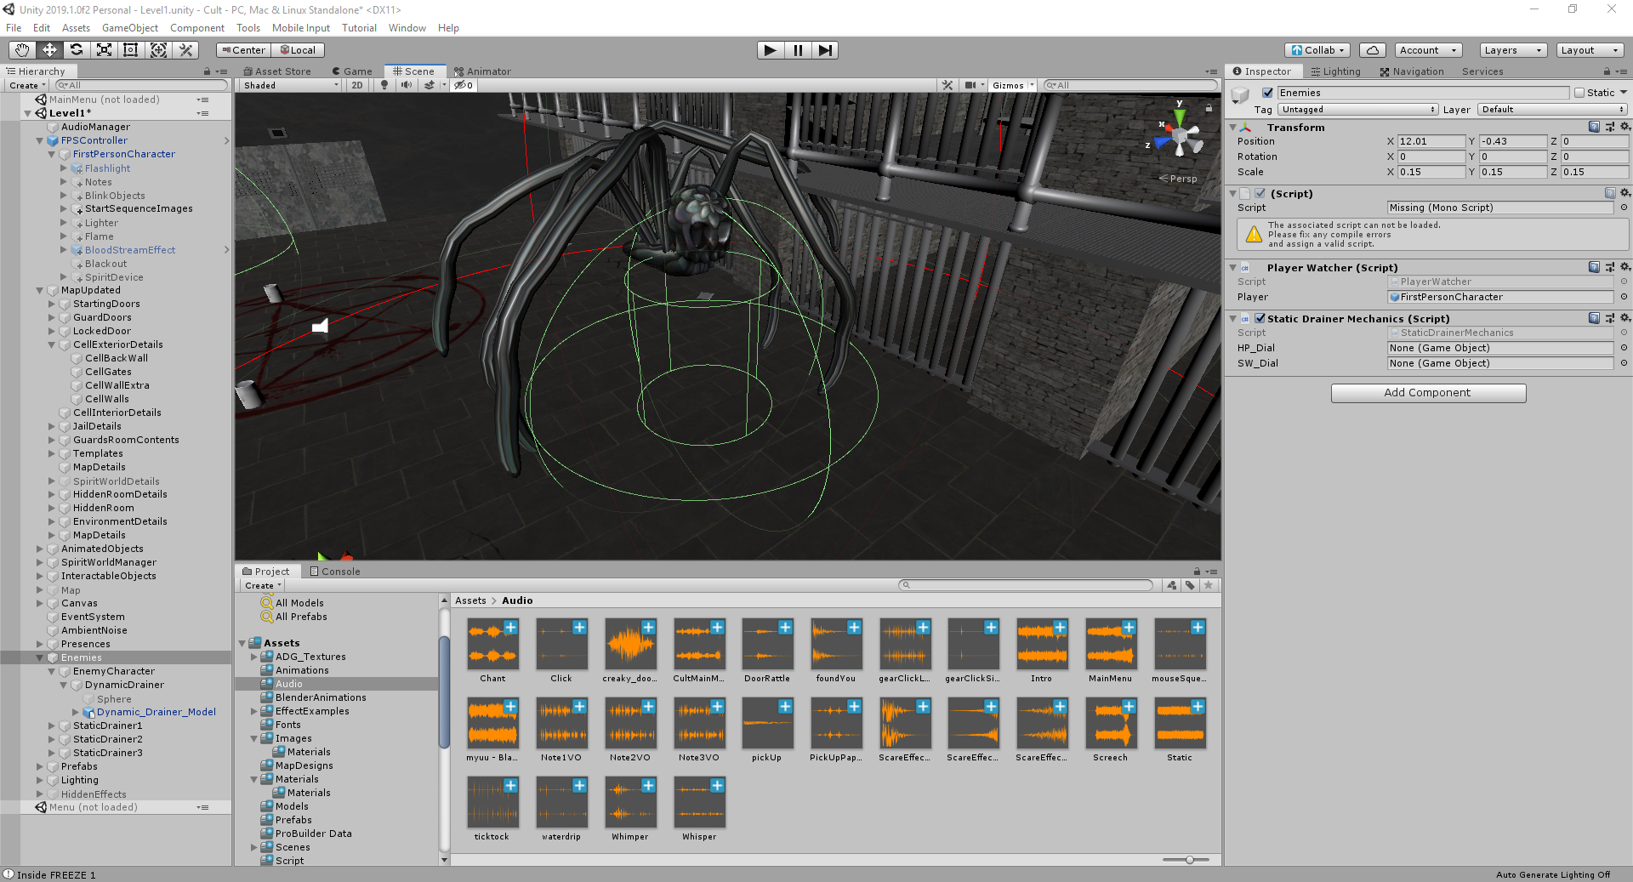This screenshot has height=882, width=1633.
Task: Click the Play button
Action: 771,50
